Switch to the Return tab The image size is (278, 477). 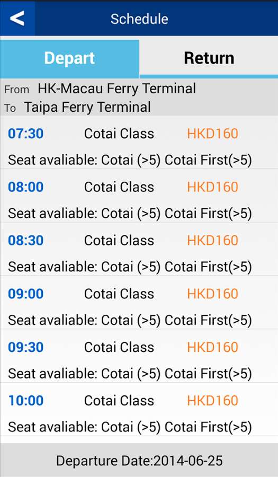click(209, 58)
